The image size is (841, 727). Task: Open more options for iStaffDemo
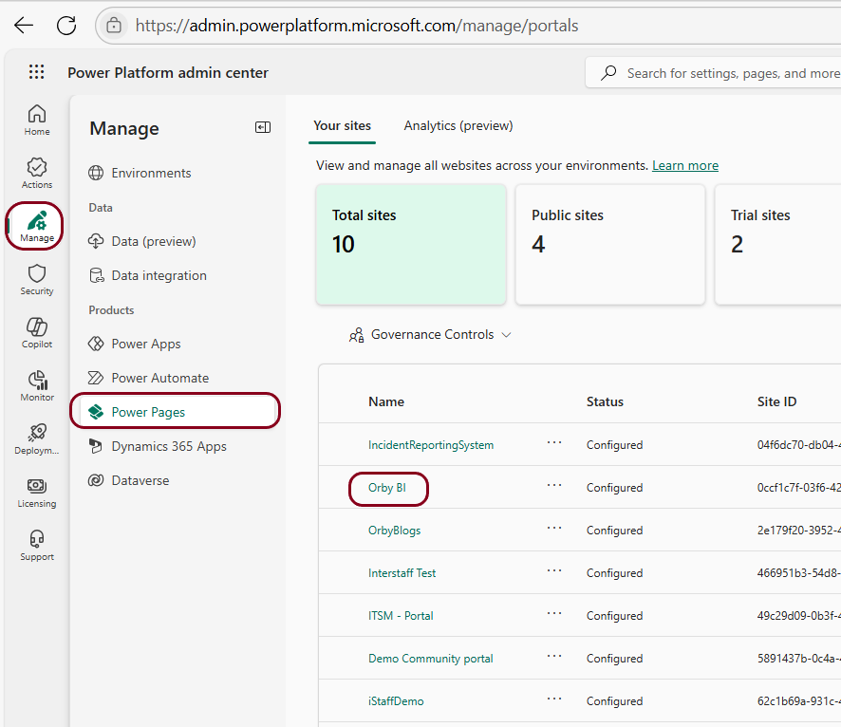(x=554, y=699)
